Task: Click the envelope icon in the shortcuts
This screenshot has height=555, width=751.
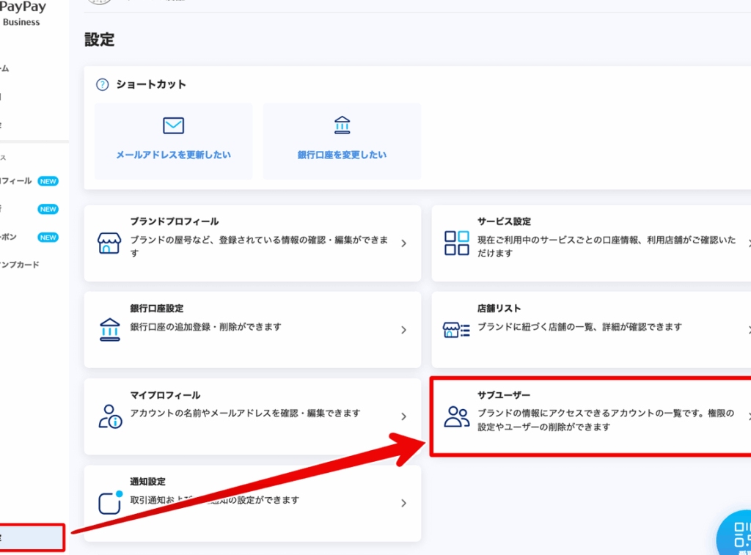Action: pos(173,125)
